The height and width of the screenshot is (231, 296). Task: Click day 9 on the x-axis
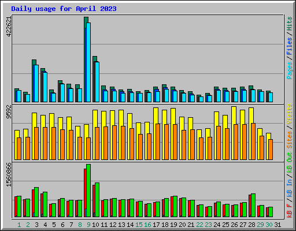point(88,225)
